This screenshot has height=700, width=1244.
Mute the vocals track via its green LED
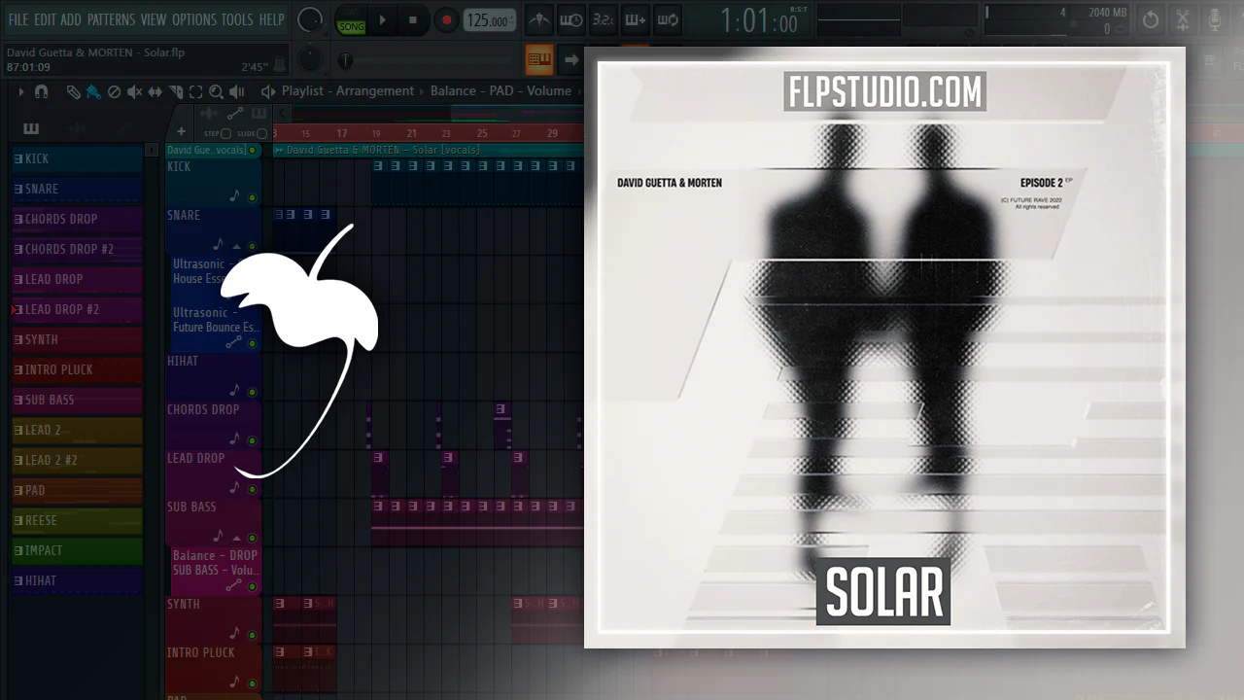(x=253, y=150)
